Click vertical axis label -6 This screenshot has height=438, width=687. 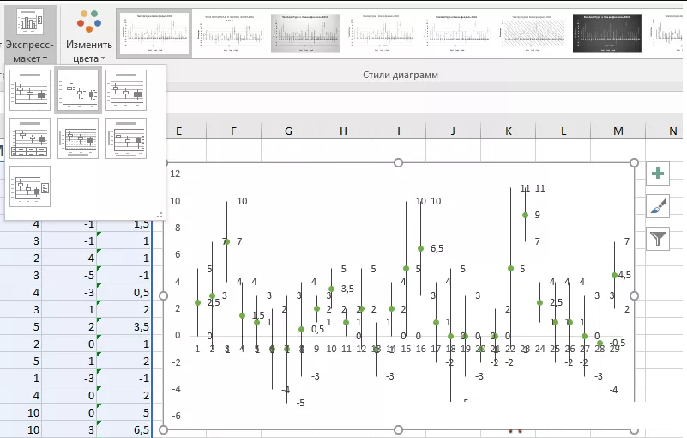[x=176, y=416]
